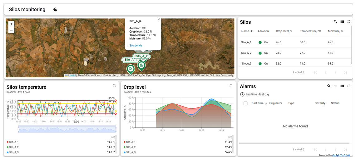
Task: Sort silos by Temperature column
Action: click(310, 31)
